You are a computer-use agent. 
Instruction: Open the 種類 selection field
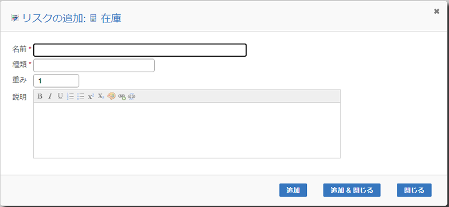tap(94, 65)
